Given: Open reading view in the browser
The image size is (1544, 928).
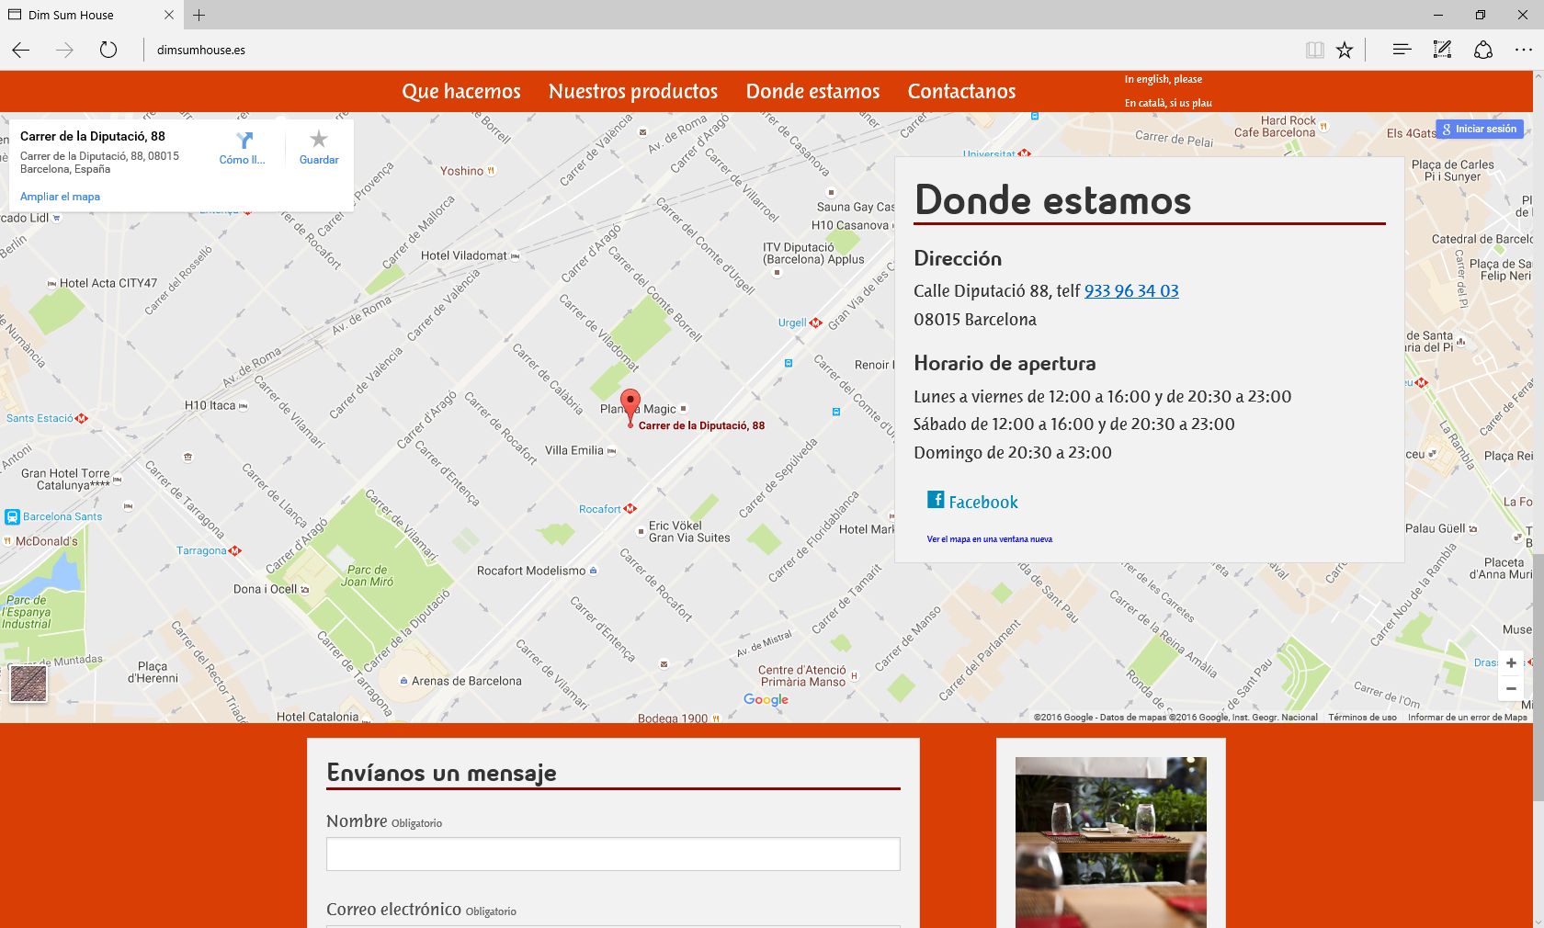Looking at the screenshot, I should [x=1315, y=50].
